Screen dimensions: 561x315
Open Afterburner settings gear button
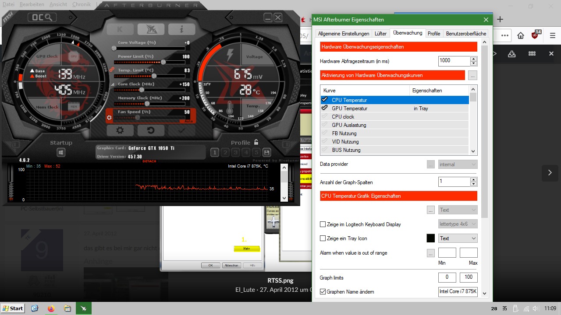[x=120, y=130]
